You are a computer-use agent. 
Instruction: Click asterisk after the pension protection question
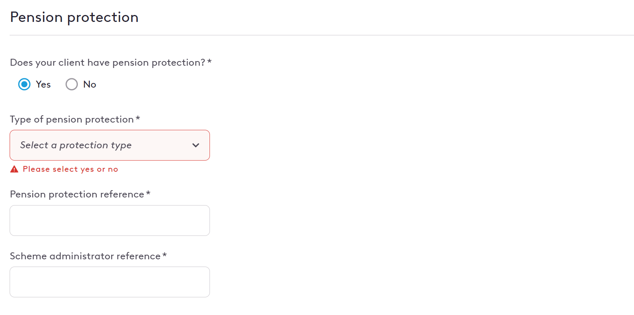pyautogui.click(x=210, y=61)
